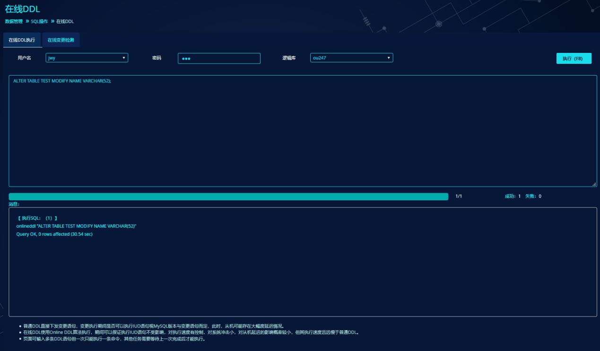Click the note starting with 页面可输入多条DDL
Image resolution: width=600 pixels, height=351 pixels.
[x=114, y=339]
